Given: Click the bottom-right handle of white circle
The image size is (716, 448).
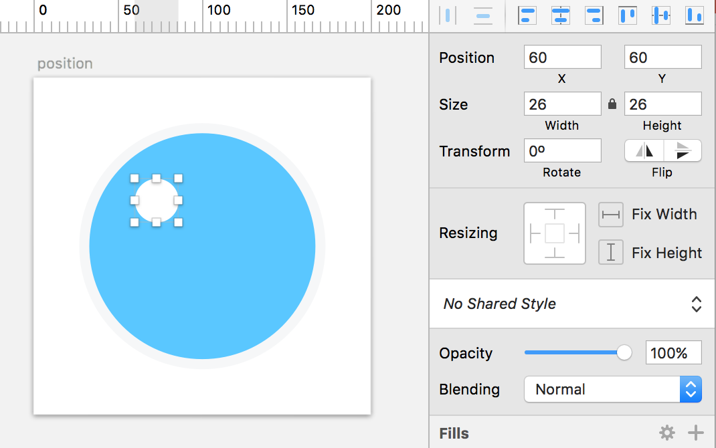Looking at the screenshot, I should tap(179, 222).
